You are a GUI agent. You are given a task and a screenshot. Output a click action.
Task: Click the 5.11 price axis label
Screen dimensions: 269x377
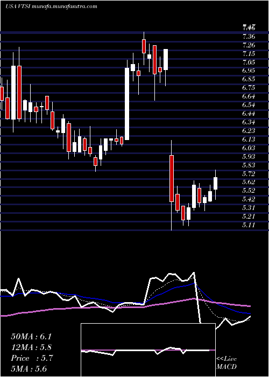point(249,225)
